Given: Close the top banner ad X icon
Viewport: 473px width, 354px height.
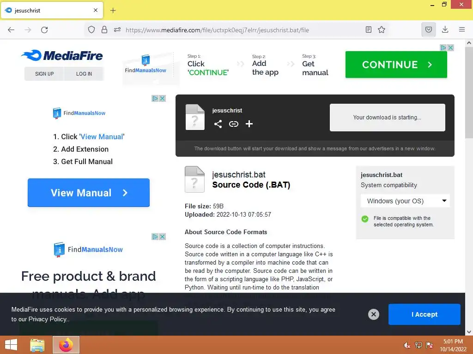Looking at the screenshot, I should tap(451, 47).
